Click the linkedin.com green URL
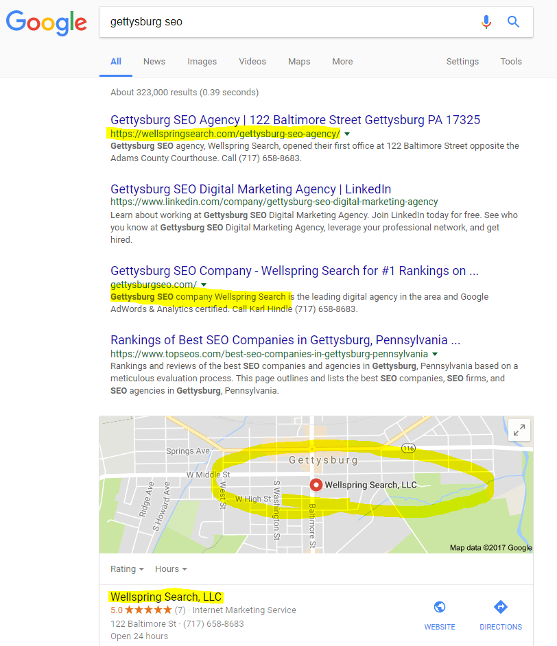Viewport: 557px width, 646px height. click(274, 202)
